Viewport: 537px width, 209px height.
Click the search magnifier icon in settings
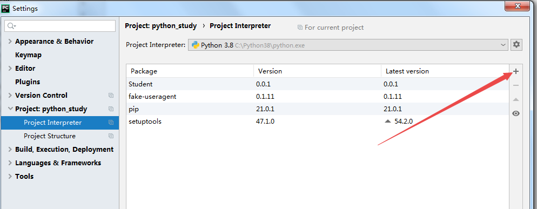[x=11, y=26]
